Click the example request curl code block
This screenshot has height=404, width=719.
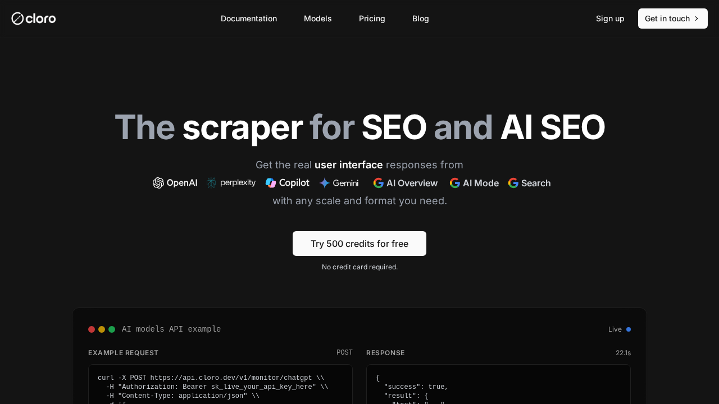pyautogui.click(x=220, y=386)
